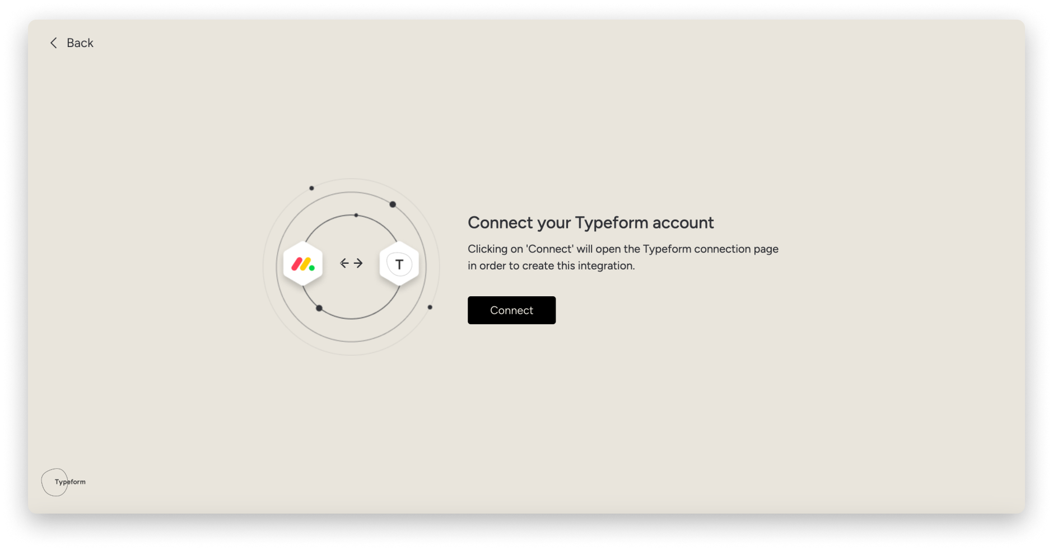Go back using the Back label
Image resolution: width=1053 pixels, height=550 pixels.
(80, 43)
